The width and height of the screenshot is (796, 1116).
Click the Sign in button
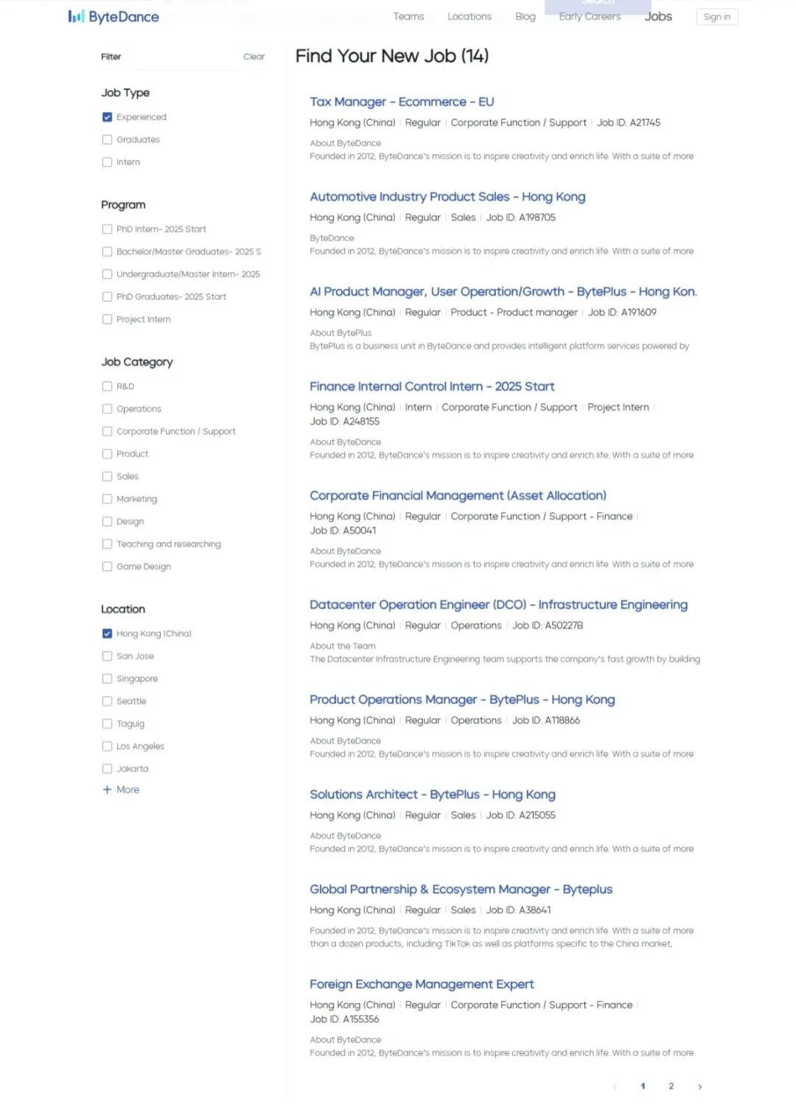pyautogui.click(x=717, y=17)
